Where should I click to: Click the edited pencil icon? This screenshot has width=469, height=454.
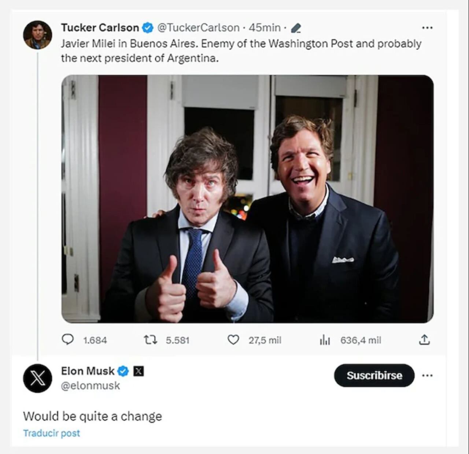point(296,28)
